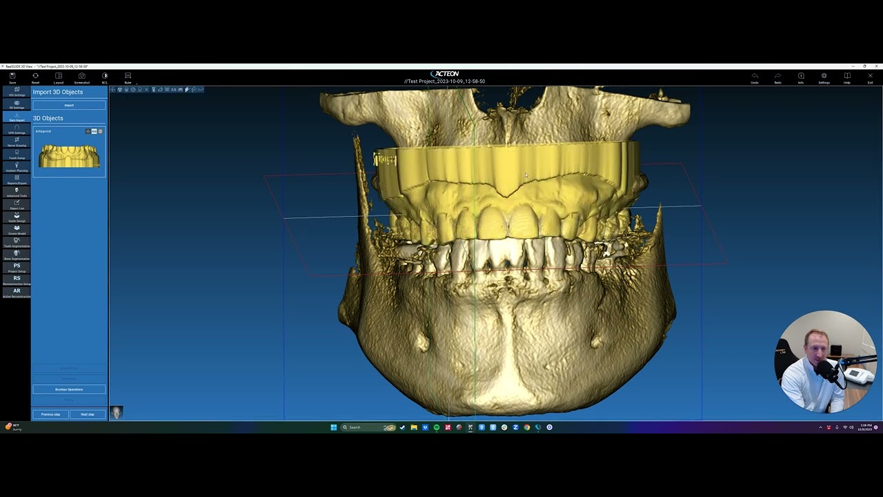883x497 pixels.
Task: Open the Info panel
Action: 801,77
